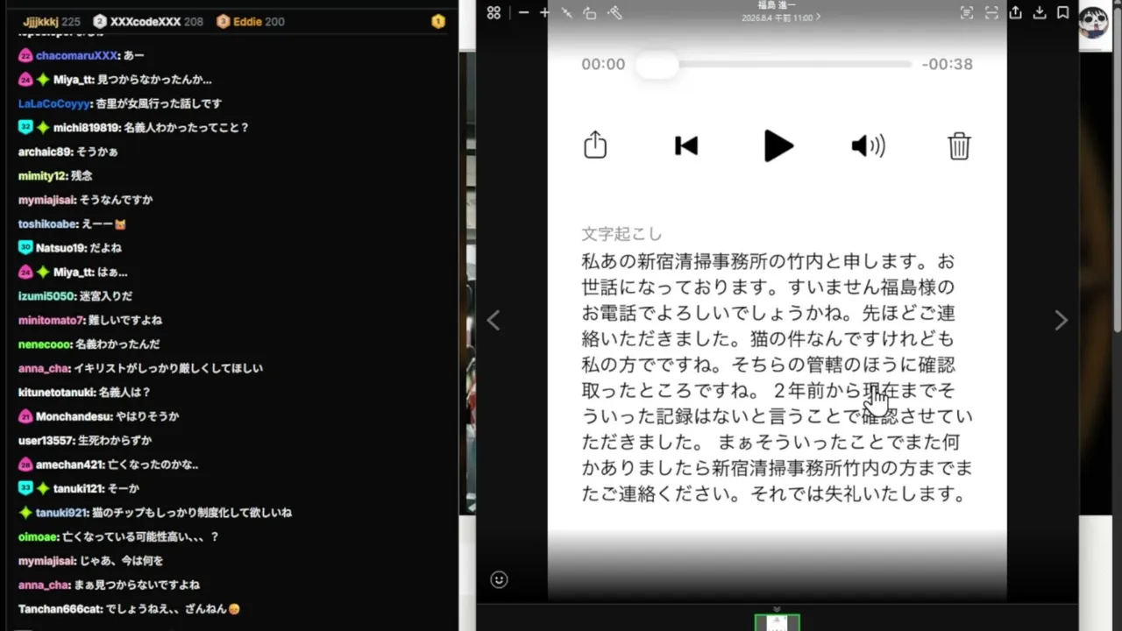Click chat username archaic89
The width and height of the screenshot is (1122, 631).
click(x=45, y=152)
